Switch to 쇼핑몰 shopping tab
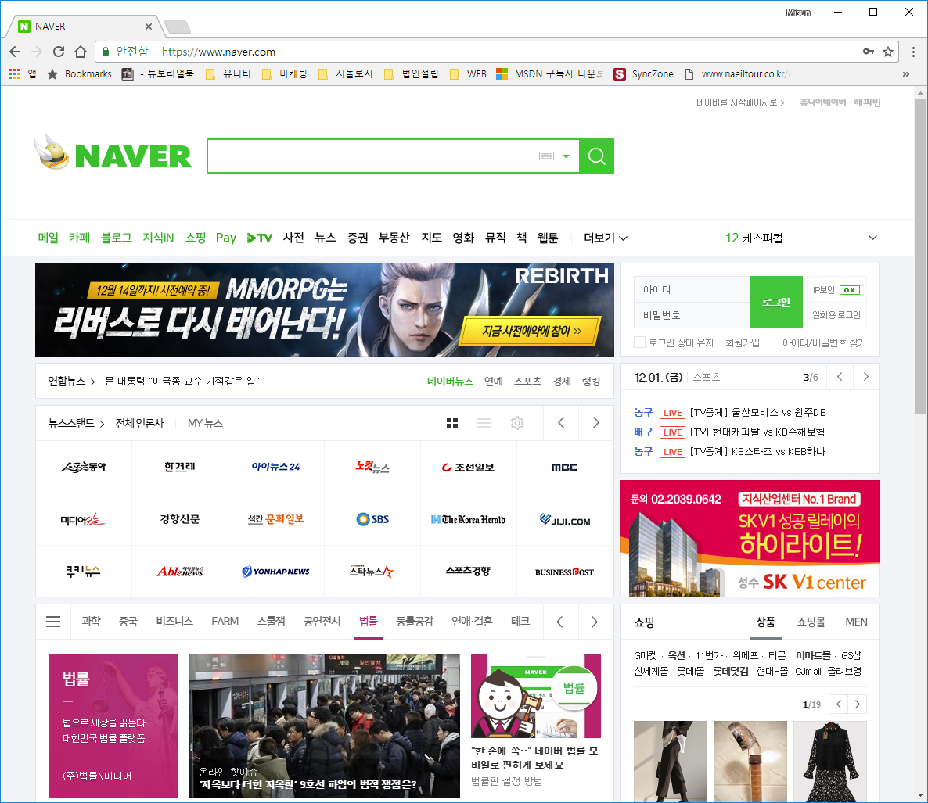 coord(811,622)
